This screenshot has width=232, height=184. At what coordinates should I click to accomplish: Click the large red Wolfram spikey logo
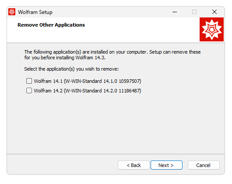(211, 29)
